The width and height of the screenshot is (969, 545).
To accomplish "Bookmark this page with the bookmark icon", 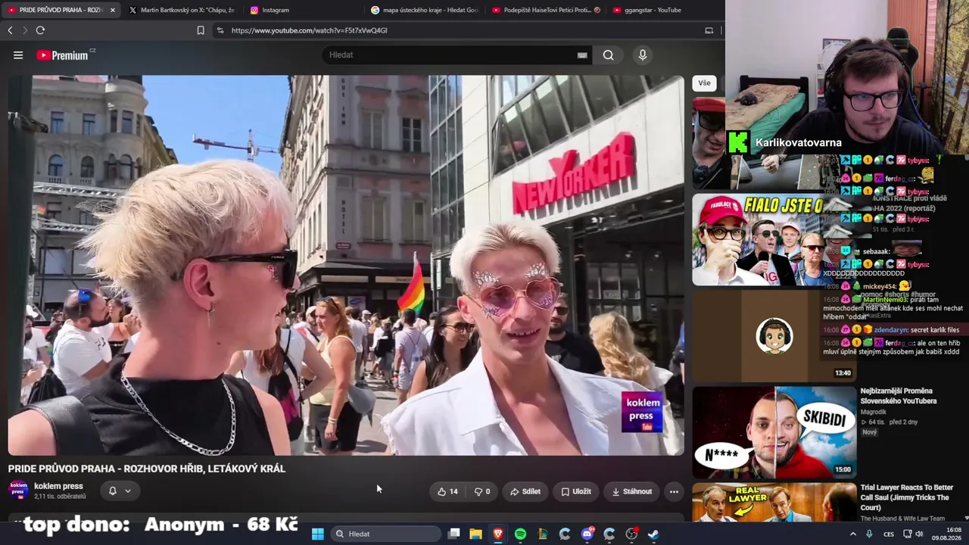I will click(x=201, y=30).
